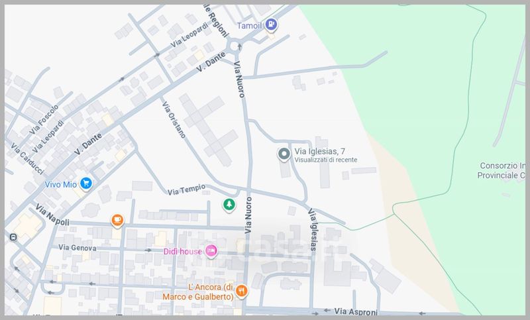Viewport: 530px width, 320px height.
Task: Click the Consorzio Provinciale label
Action: coord(502,171)
